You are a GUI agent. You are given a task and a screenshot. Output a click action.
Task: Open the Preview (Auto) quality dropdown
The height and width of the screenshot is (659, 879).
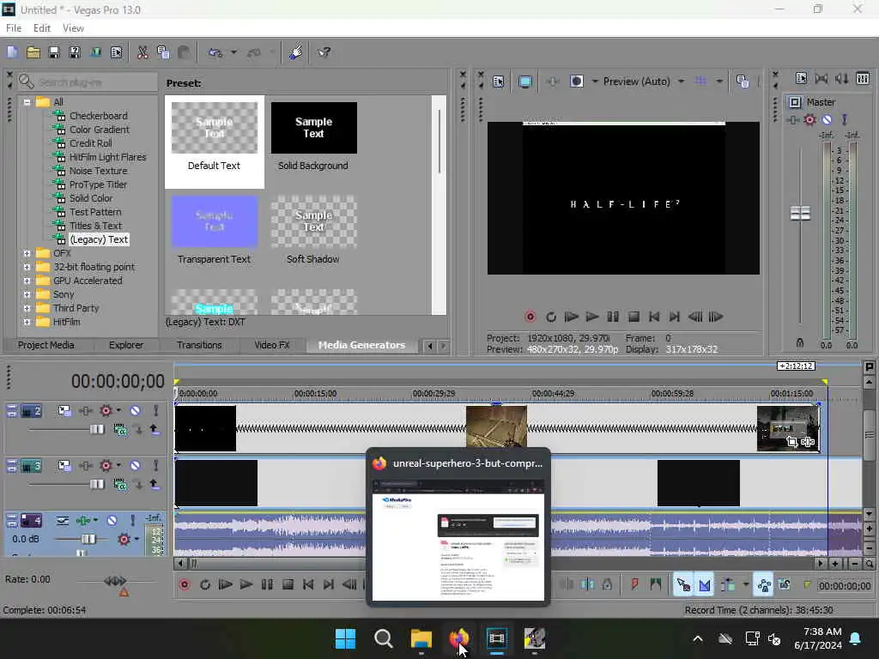(x=681, y=82)
